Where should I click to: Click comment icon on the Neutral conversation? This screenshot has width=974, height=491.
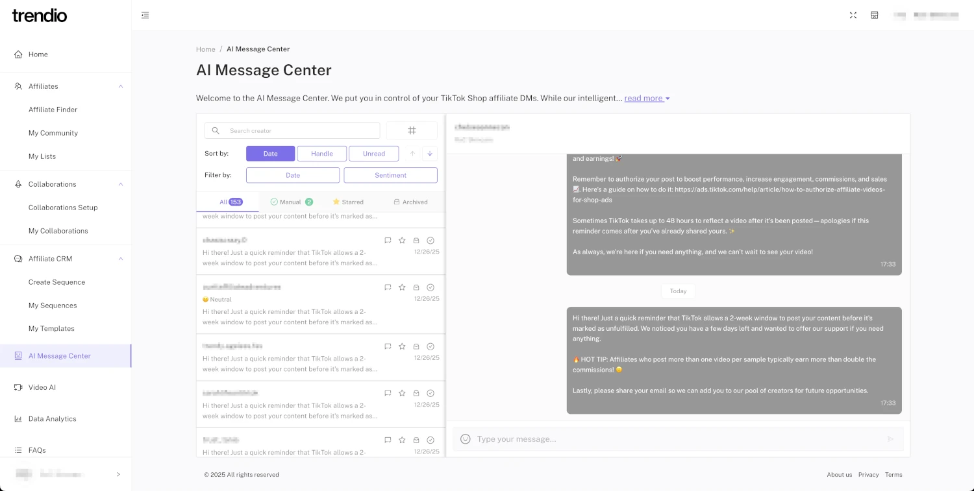click(x=388, y=287)
